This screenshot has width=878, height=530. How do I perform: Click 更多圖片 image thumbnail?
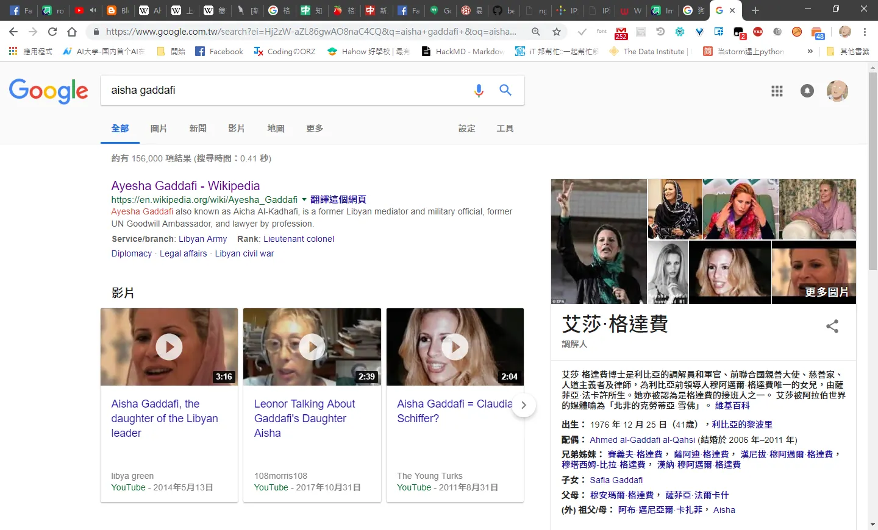(814, 272)
